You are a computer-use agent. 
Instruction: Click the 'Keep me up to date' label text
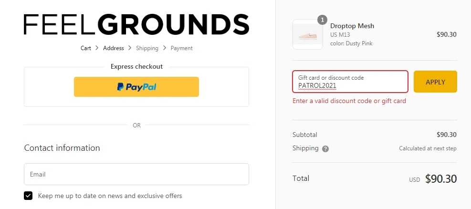click(x=110, y=196)
